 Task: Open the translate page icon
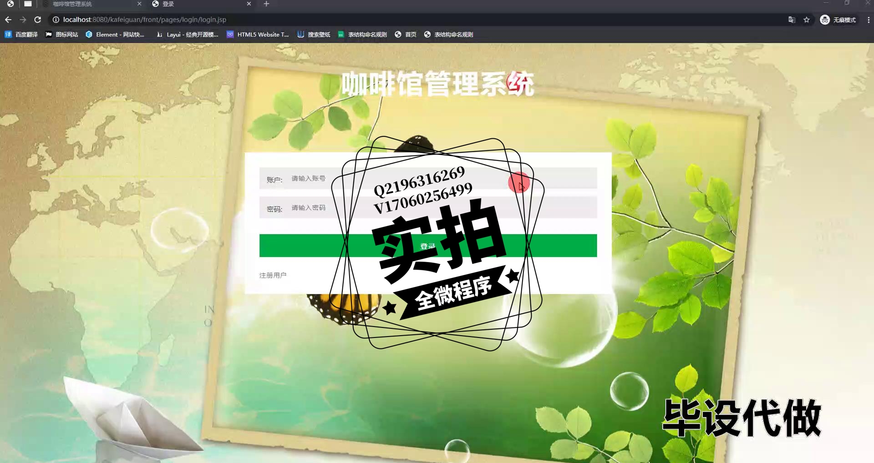click(x=792, y=20)
